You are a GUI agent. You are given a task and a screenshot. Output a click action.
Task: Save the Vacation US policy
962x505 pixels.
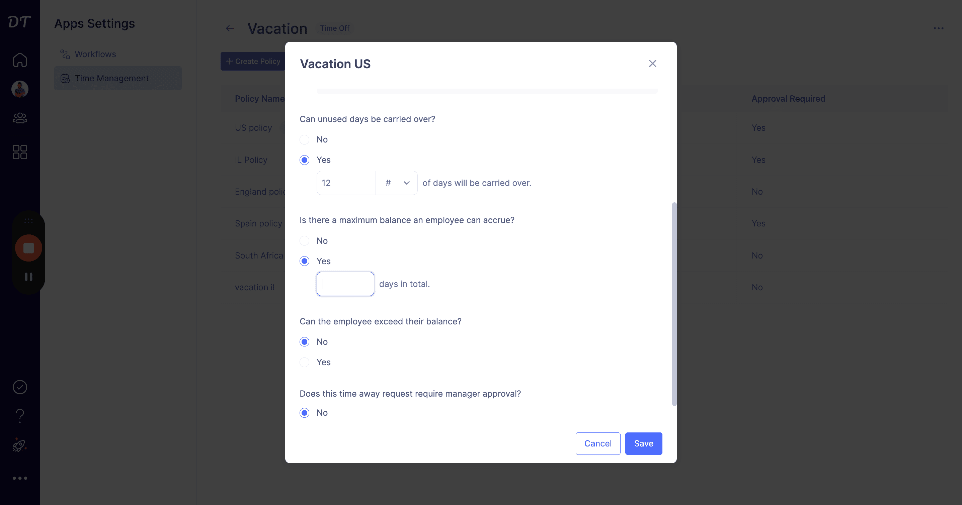643,443
